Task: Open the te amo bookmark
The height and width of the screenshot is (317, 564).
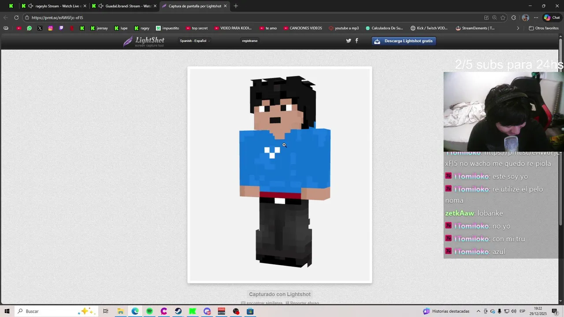Action: coord(268,28)
